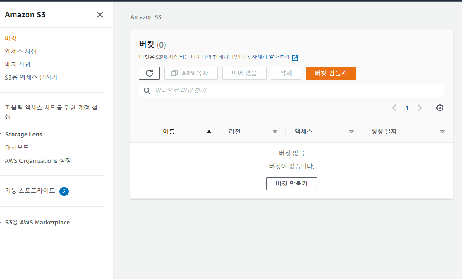Expand S3용 AWS Marketplace section
Image resolution: width=462 pixels, height=279 pixels.
click(1, 222)
